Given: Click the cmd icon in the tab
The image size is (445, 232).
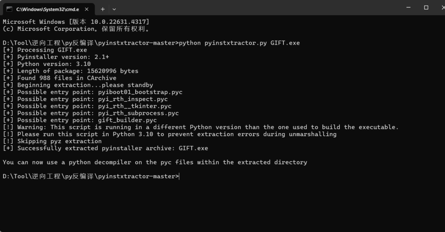Looking at the screenshot, I should click(9, 9).
